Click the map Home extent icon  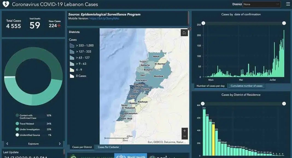click(184, 33)
